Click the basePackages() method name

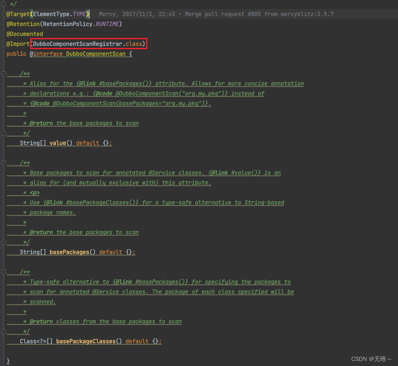coord(69,252)
